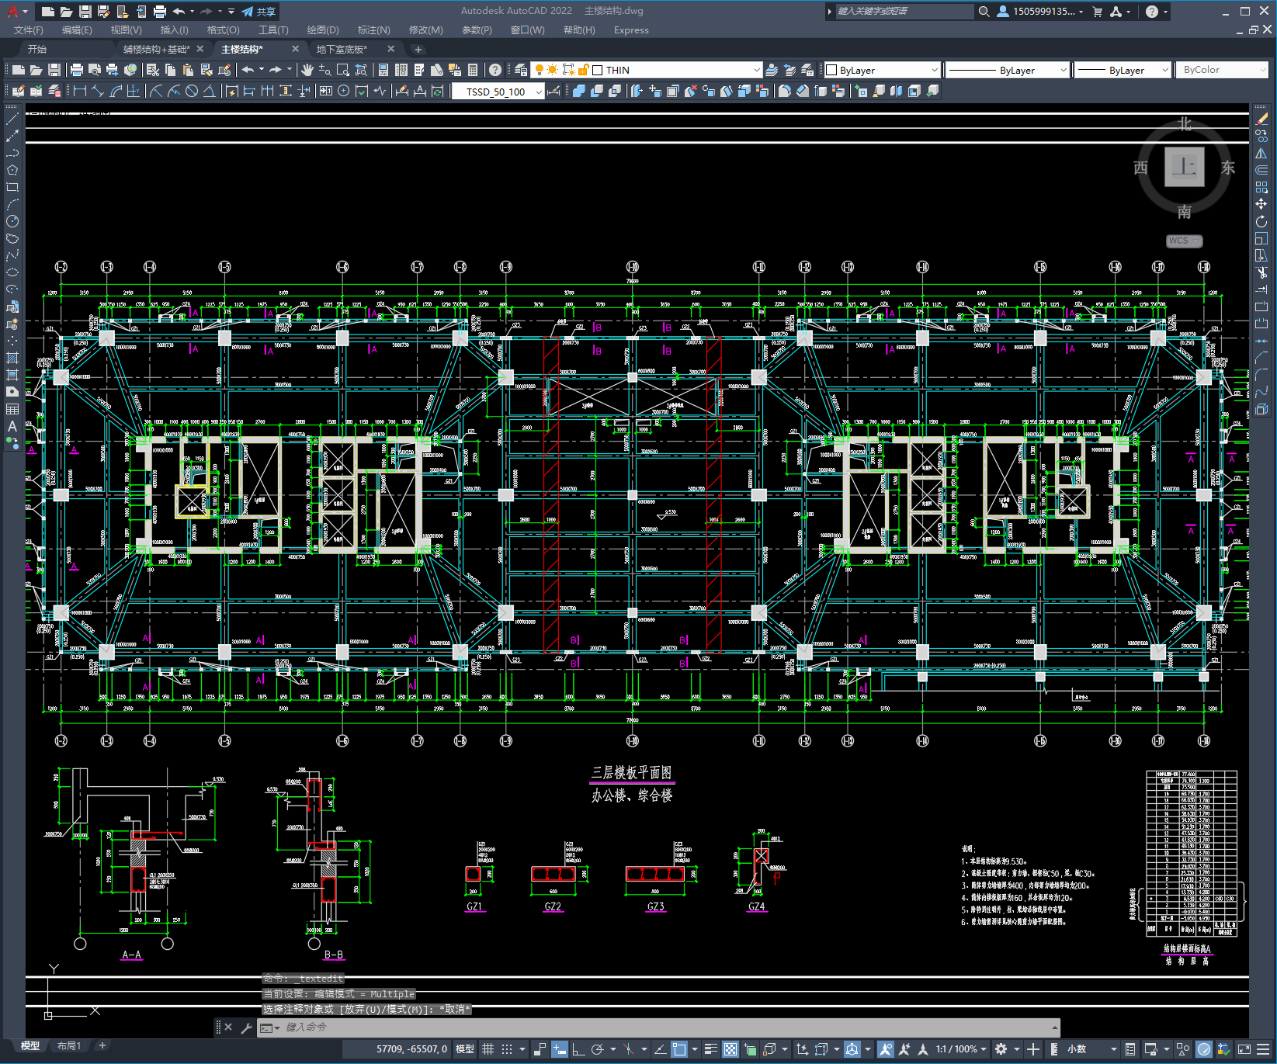Click the Save icon in quick access toolbar

click(85, 12)
